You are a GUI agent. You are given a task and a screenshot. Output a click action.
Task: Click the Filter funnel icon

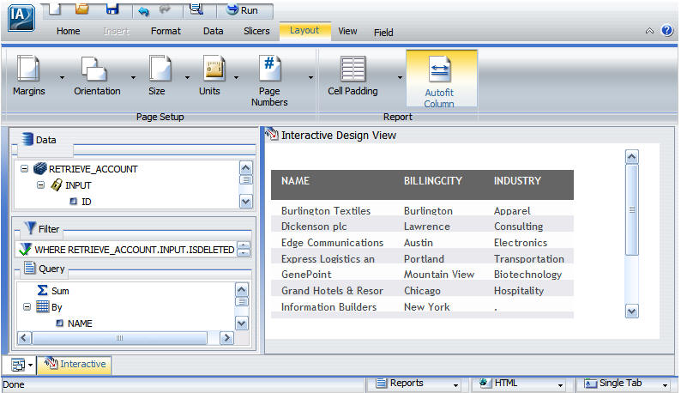[30, 227]
